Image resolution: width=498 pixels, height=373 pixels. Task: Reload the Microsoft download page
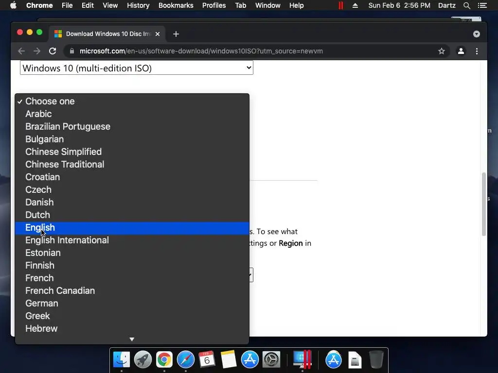(x=53, y=51)
